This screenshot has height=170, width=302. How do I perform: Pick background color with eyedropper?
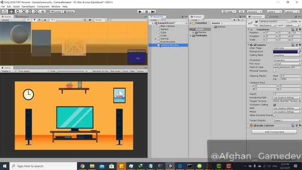click(300, 51)
